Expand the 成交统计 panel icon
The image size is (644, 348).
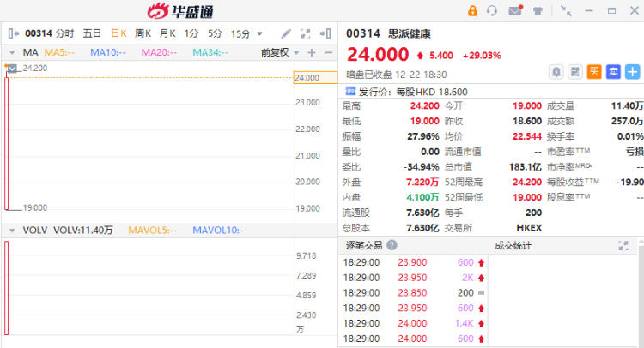tap(623, 246)
